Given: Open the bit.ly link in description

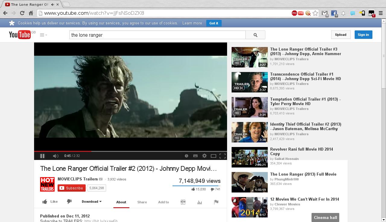Looking at the screenshot, I should click(101, 221).
